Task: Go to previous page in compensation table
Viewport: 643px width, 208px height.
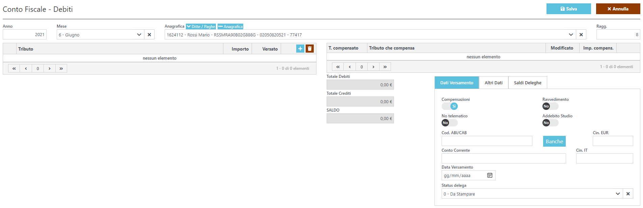Action: point(350,67)
